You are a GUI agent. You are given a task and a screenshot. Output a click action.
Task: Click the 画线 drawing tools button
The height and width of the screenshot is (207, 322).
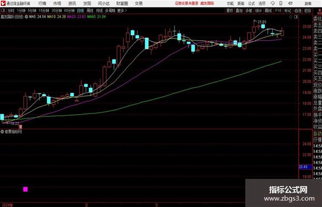click(268, 11)
